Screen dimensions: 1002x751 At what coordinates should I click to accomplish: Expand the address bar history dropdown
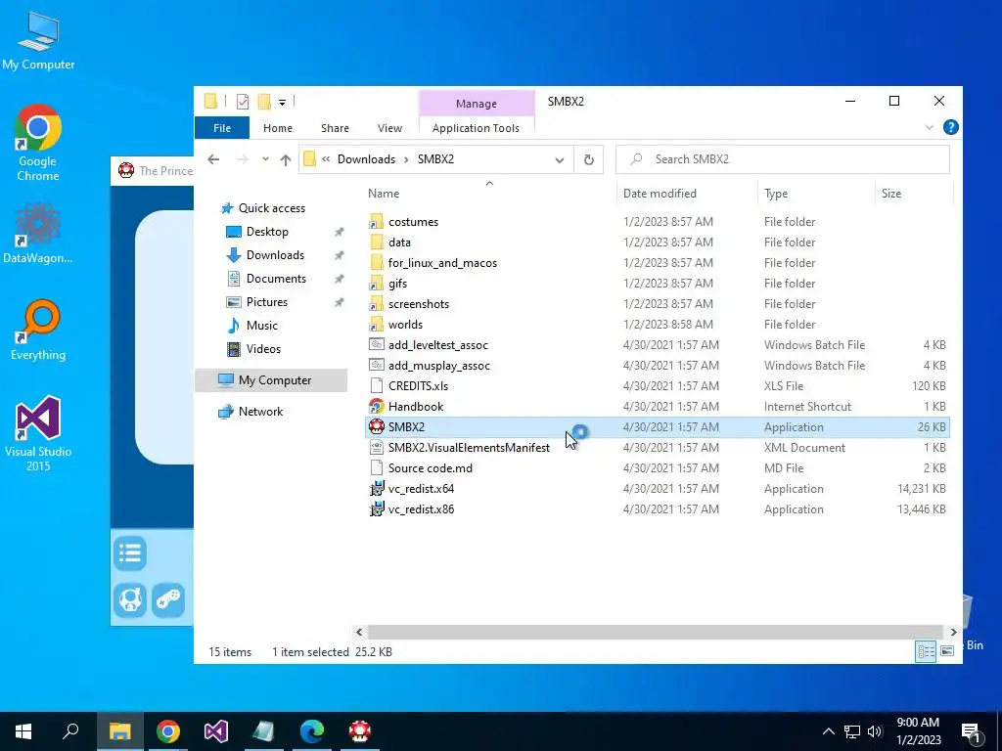(x=559, y=159)
